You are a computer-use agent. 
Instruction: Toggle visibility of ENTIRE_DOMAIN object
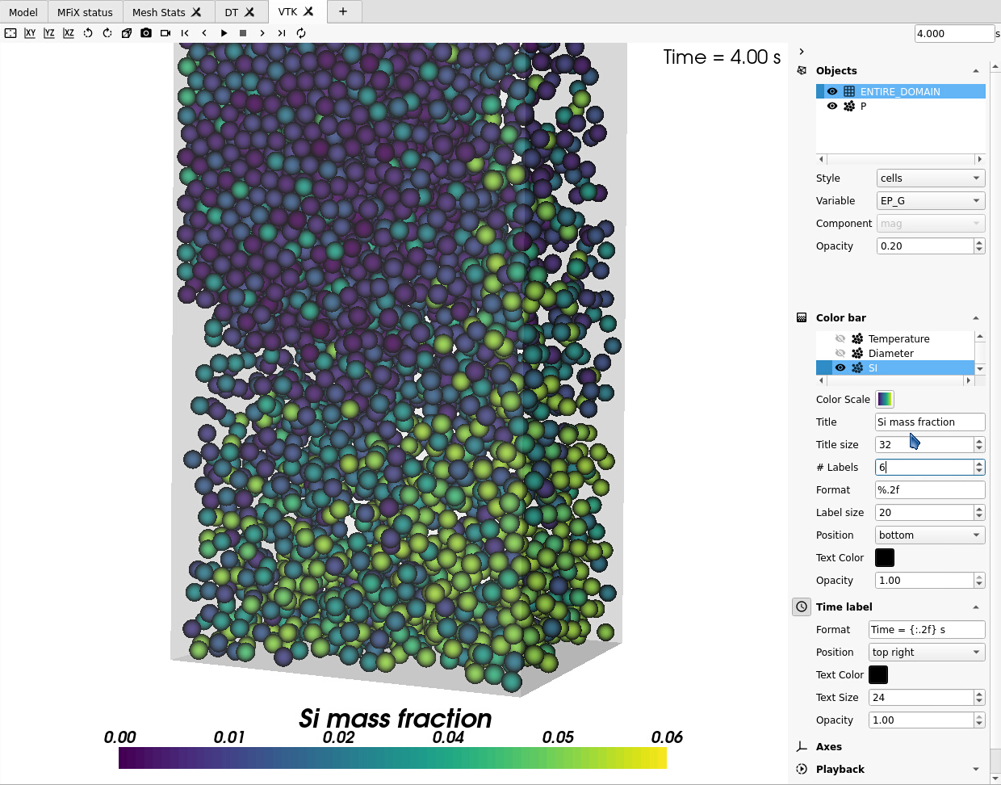pyautogui.click(x=832, y=91)
